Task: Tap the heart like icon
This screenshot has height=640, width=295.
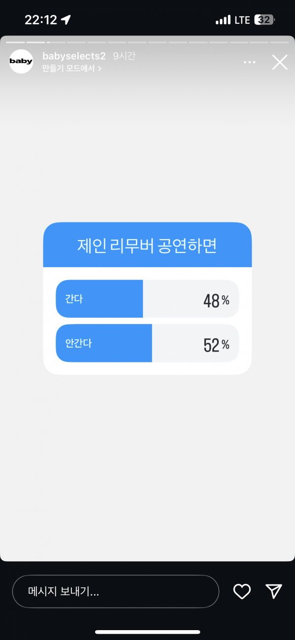Action: click(x=242, y=591)
